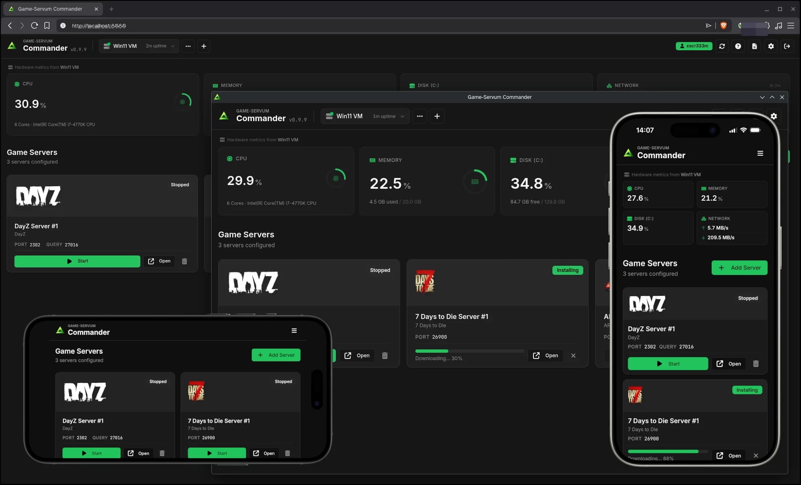Bookmark the current page in address bar
Viewport: 801px width, 485px height.
tap(47, 26)
